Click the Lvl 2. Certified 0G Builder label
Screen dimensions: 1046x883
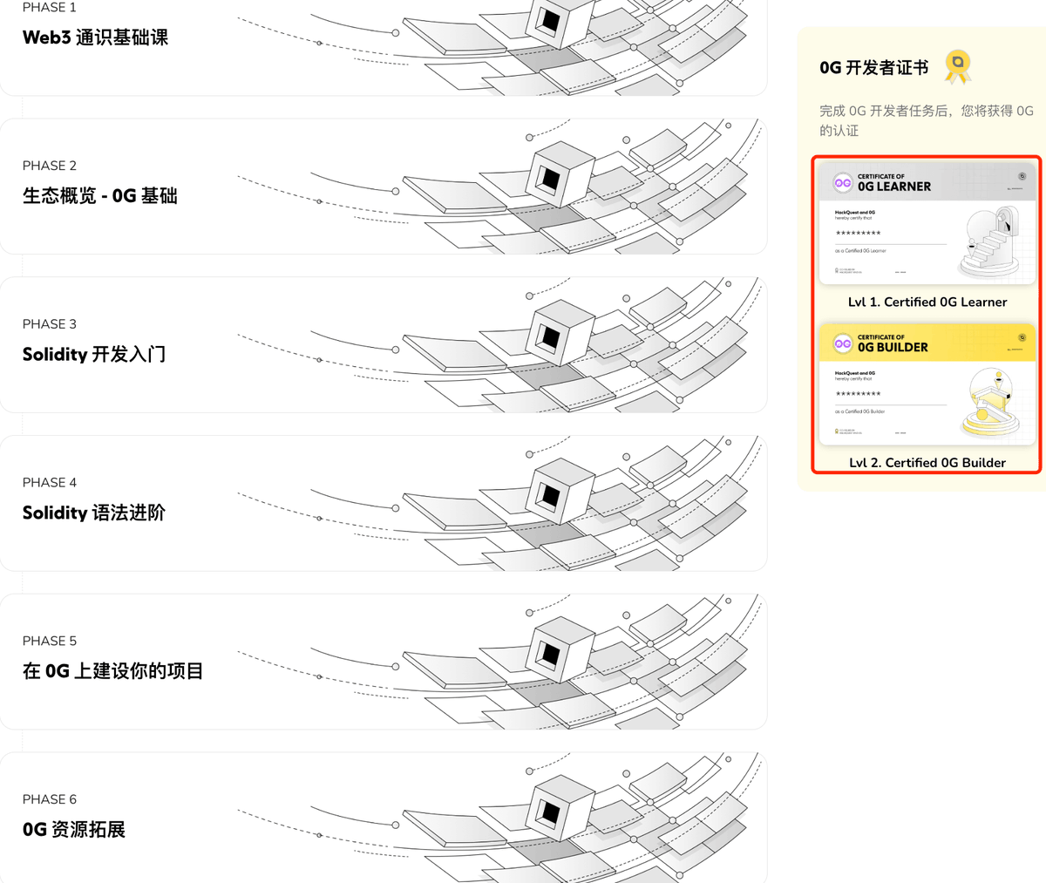pos(927,462)
